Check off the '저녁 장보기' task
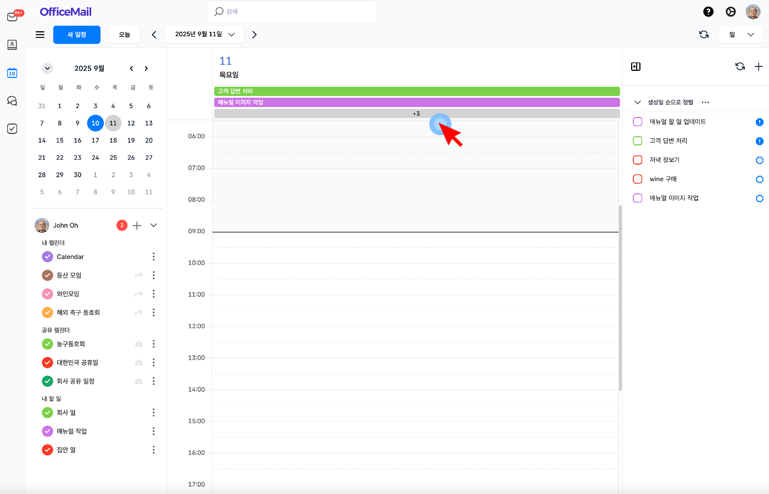This screenshot has height=494, width=769. click(638, 160)
